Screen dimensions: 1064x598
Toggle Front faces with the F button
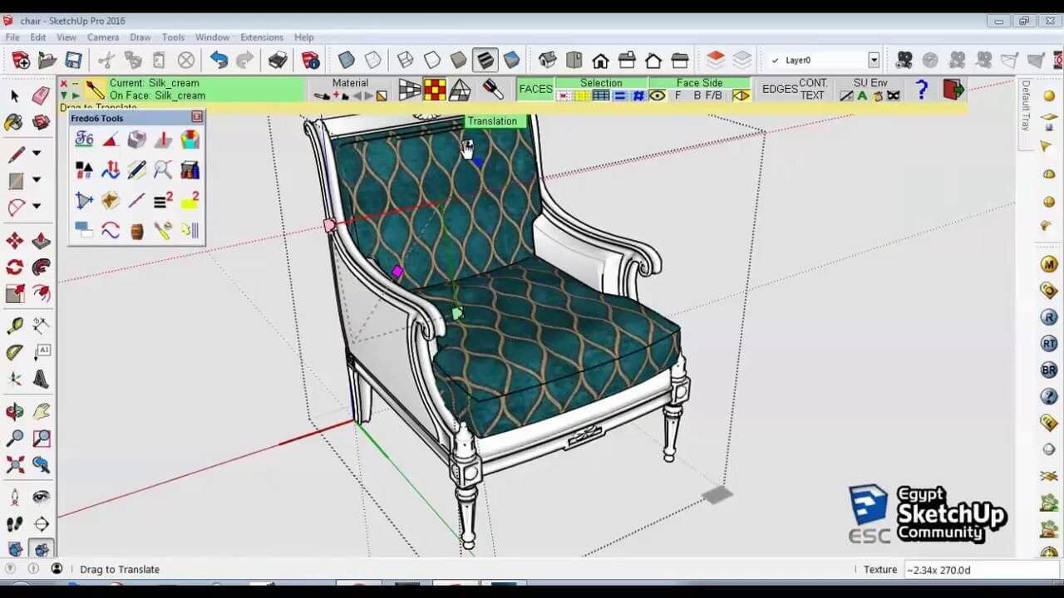pos(677,96)
